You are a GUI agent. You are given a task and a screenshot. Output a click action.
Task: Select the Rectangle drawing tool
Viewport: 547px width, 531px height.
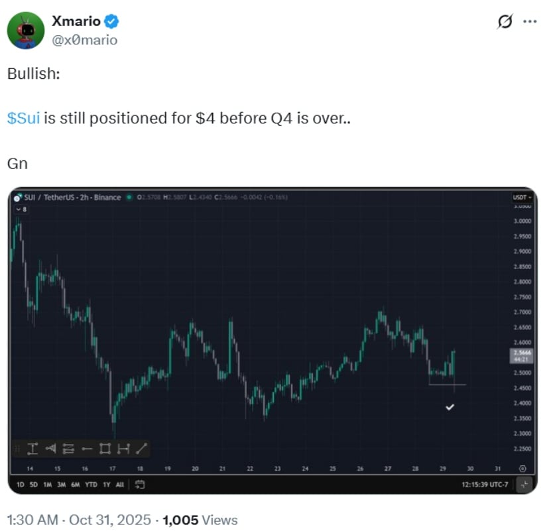(x=105, y=449)
